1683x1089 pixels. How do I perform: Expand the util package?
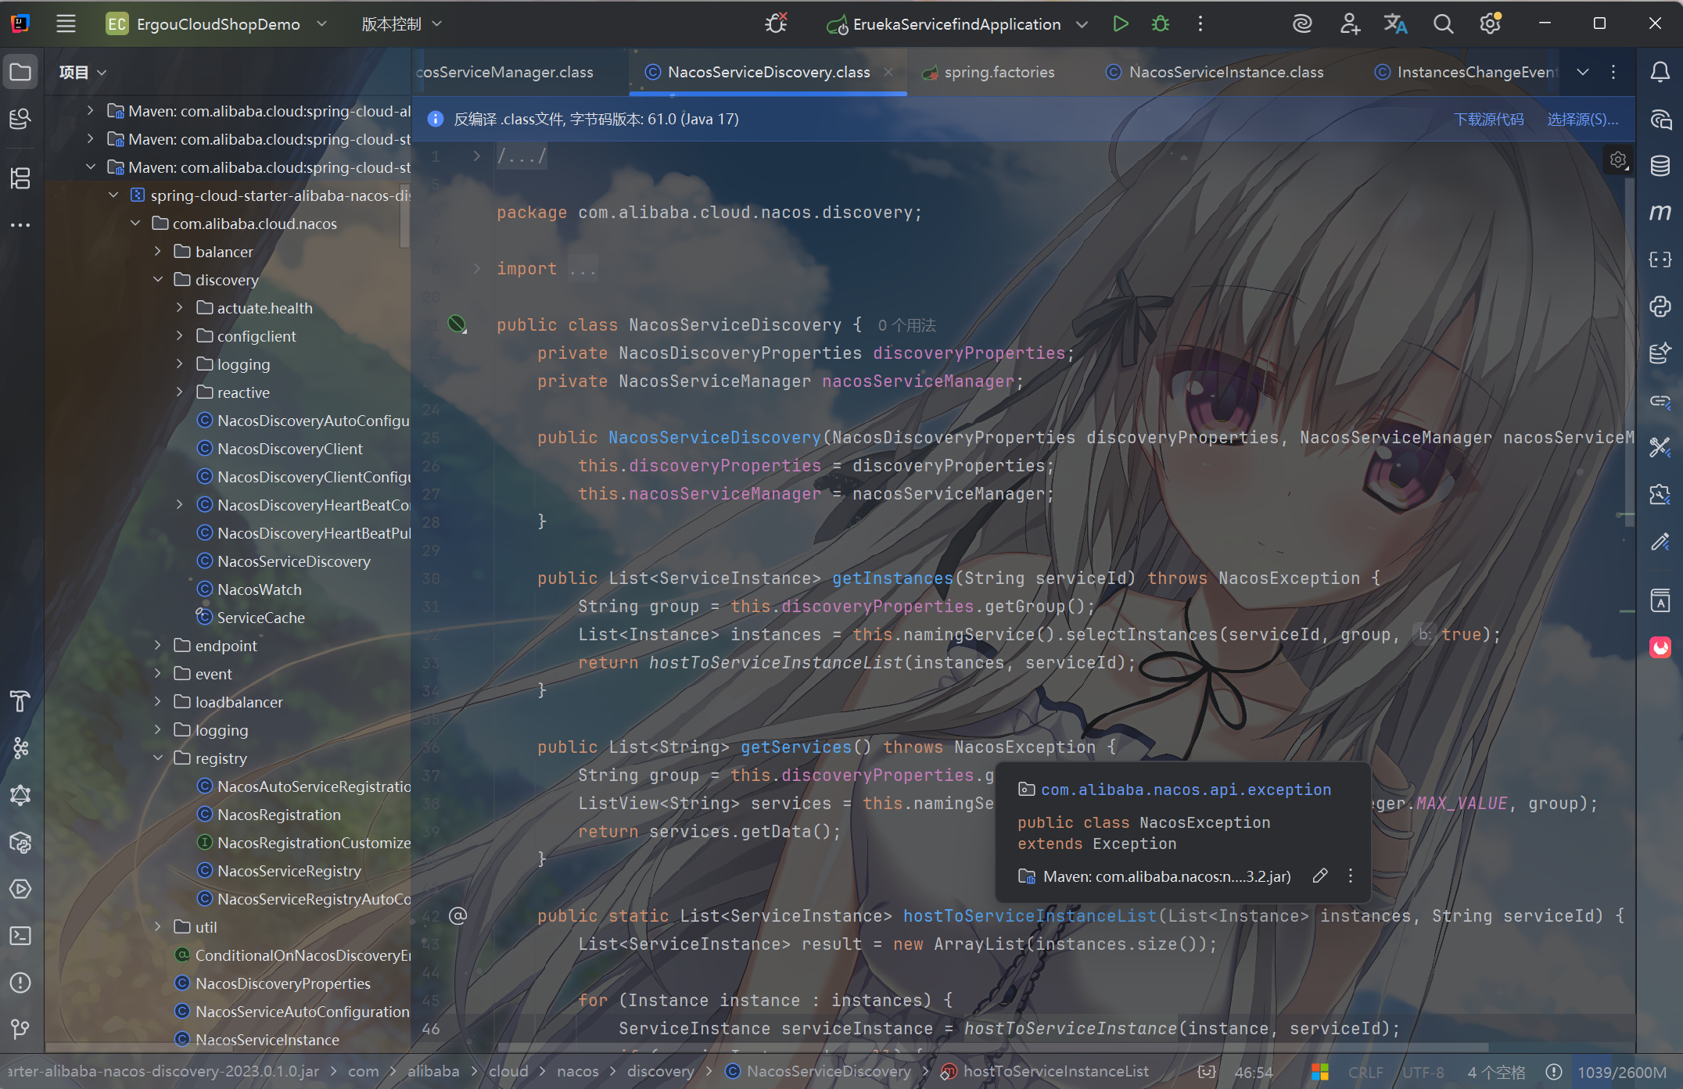158,926
